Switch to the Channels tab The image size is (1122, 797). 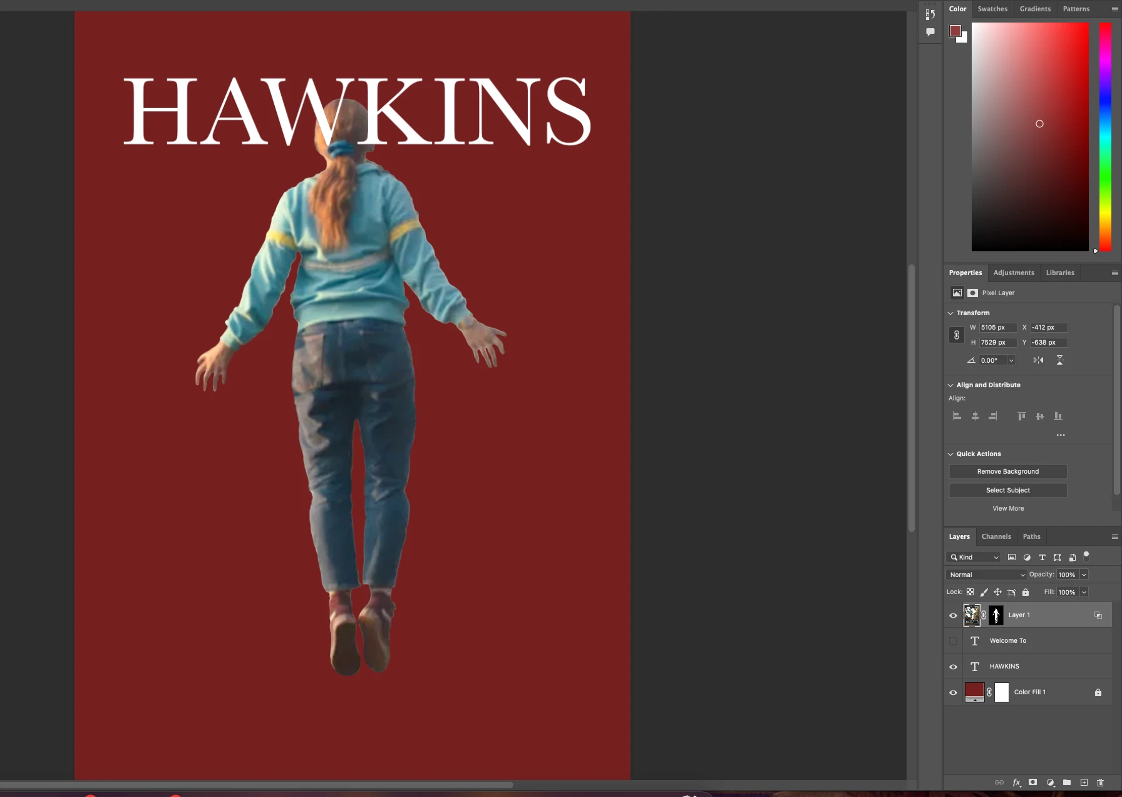(x=996, y=536)
